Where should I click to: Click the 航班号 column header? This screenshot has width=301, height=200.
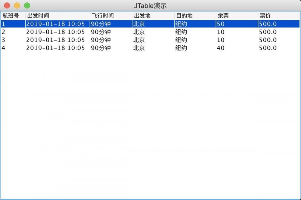pyautogui.click(x=11, y=15)
